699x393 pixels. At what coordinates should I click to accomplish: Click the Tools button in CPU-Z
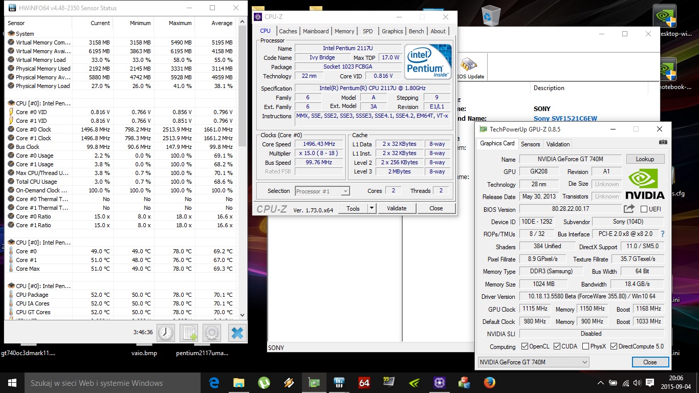[353, 208]
